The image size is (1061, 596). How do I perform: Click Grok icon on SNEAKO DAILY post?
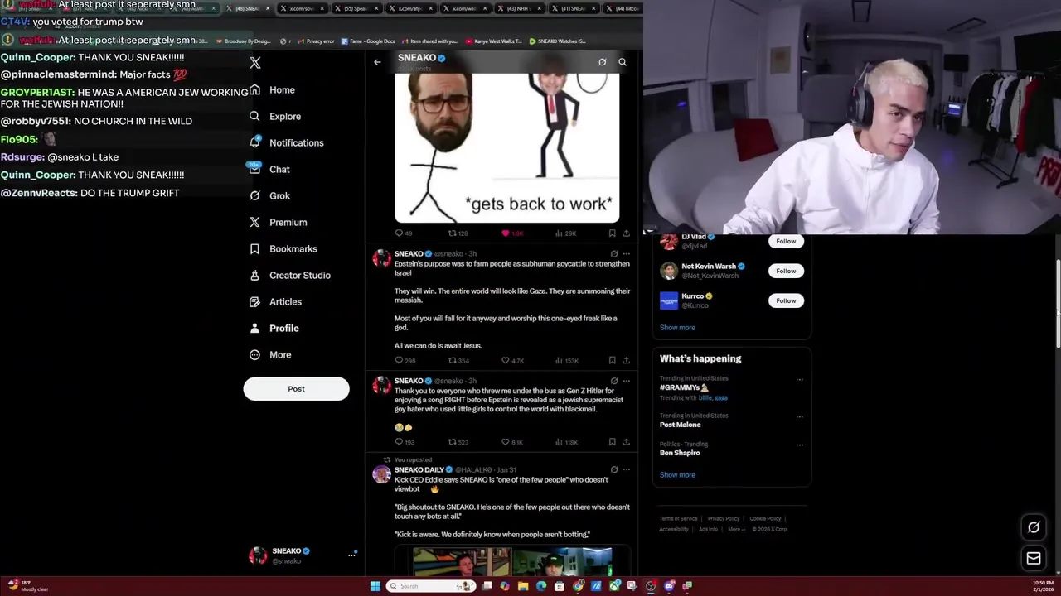614,469
